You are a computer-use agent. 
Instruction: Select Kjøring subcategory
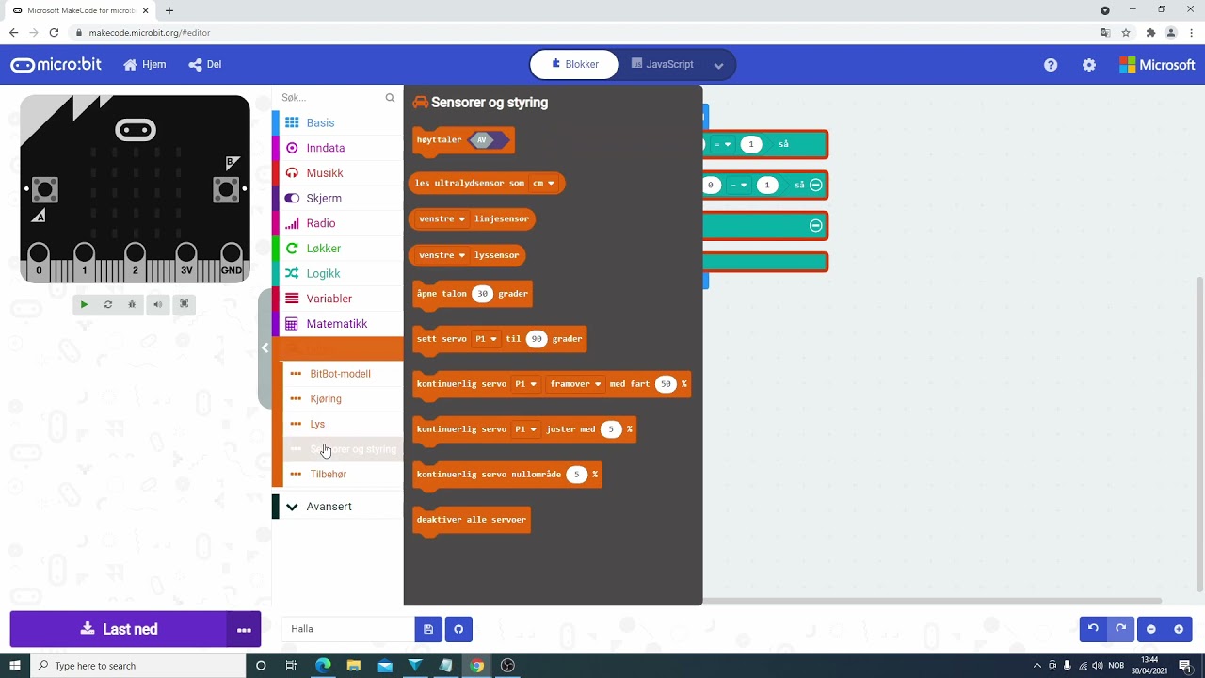pos(343,399)
